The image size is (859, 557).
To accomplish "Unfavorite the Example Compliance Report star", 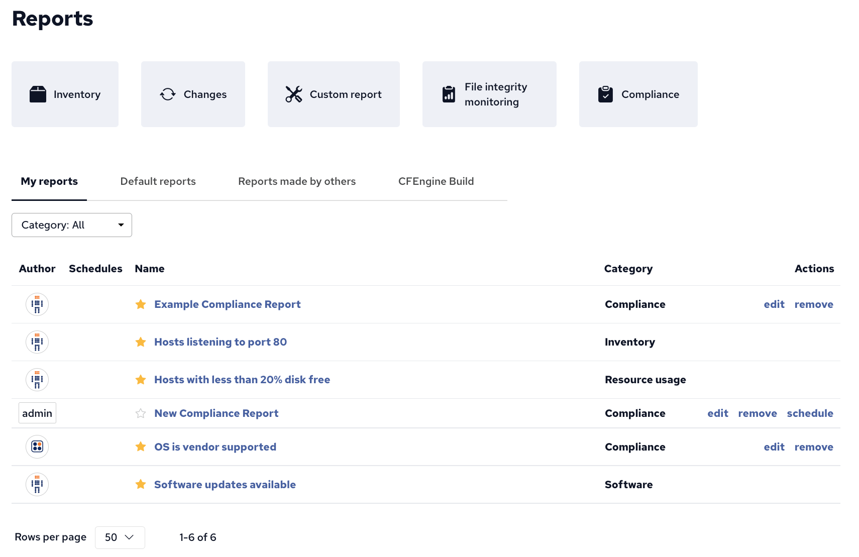I will [141, 304].
